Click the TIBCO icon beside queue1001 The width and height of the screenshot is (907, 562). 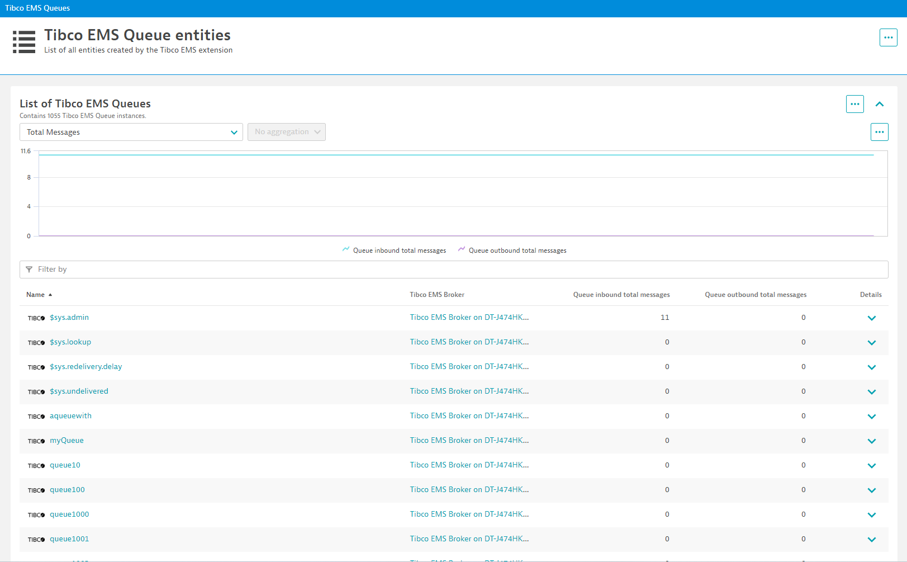pos(36,540)
